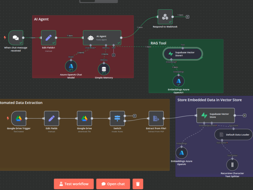Add another tool to AI Agent via plus icon

click(113, 55)
